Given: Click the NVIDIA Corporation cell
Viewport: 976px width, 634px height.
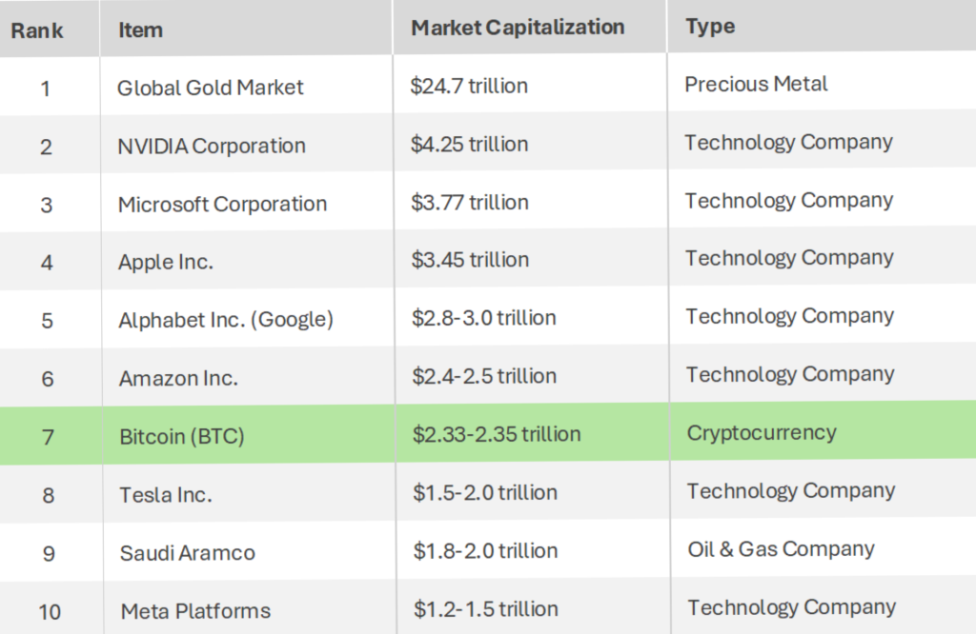Looking at the screenshot, I should tap(212, 146).
